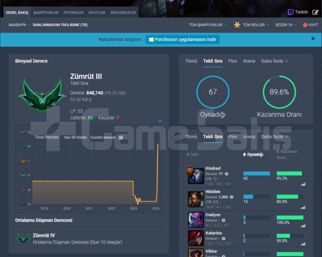Viewport: 322px width, 257px height.
Task: Click help icon beside Katarina Derece
Action: pyautogui.click(x=223, y=239)
